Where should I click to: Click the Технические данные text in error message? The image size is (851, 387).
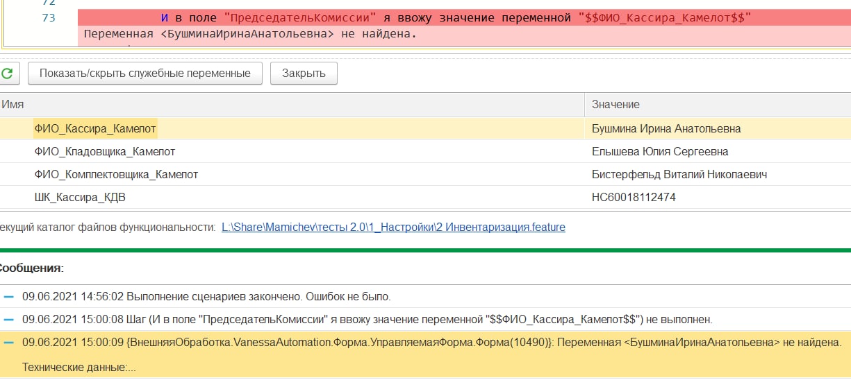coord(79,367)
